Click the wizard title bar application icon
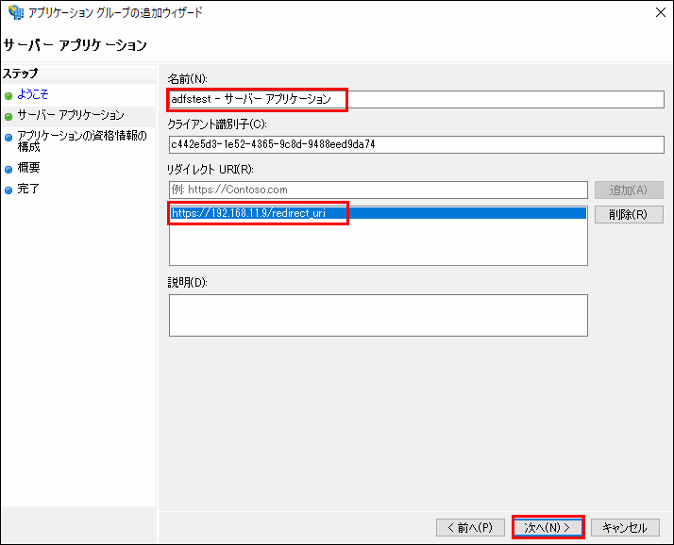674x545 pixels. click(16, 12)
